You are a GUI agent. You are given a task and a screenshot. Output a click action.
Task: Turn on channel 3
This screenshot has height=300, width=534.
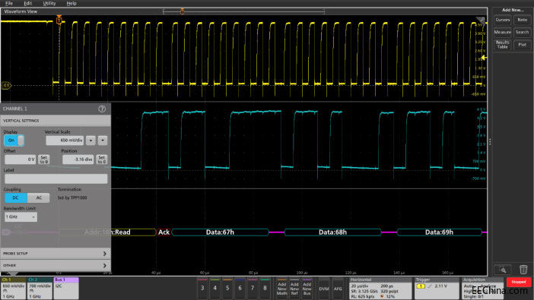point(202,288)
